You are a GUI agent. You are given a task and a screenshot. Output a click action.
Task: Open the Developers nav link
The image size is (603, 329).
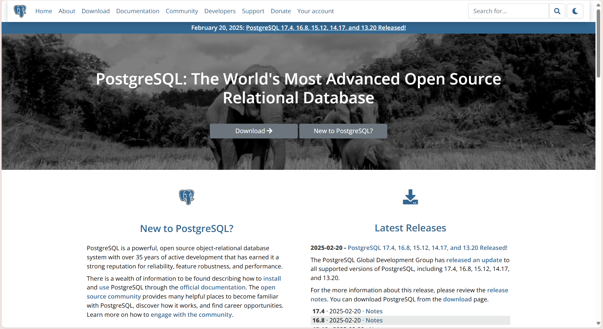click(x=220, y=11)
